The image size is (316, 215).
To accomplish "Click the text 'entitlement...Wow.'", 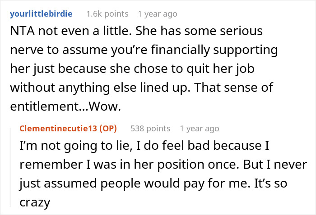I will (x=65, y=106).
